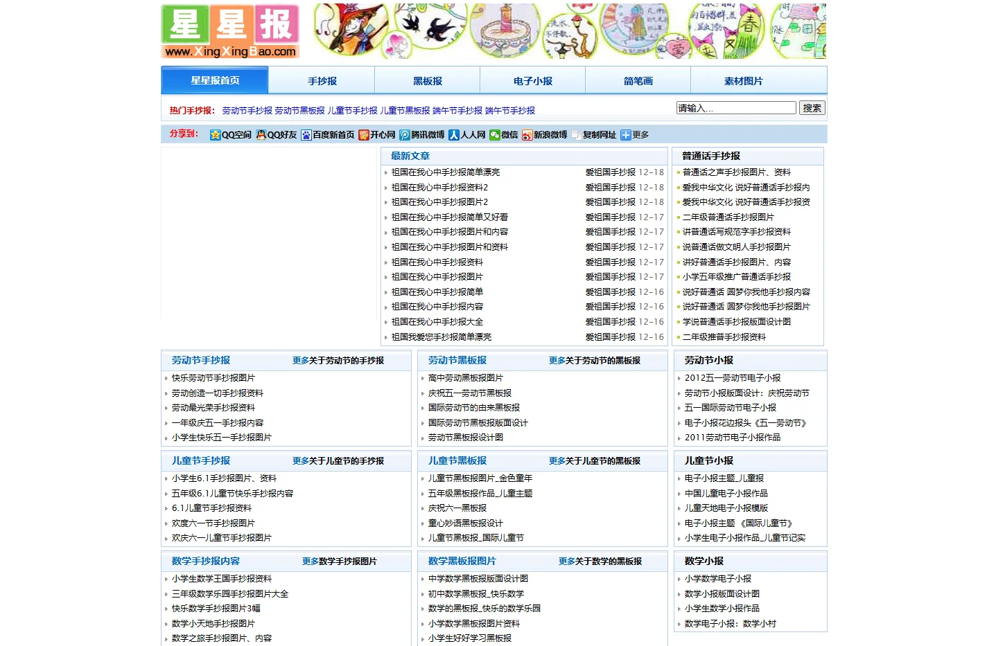Open the 电子小报 tab
Image resolution: width=987 pixels, height=646 pixels.
coord(532,81)
